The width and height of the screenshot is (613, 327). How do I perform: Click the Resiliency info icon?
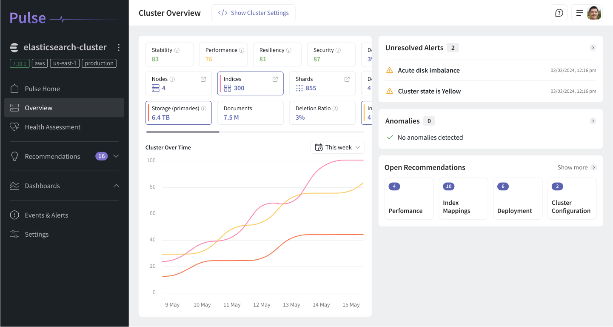click(289, 50)
